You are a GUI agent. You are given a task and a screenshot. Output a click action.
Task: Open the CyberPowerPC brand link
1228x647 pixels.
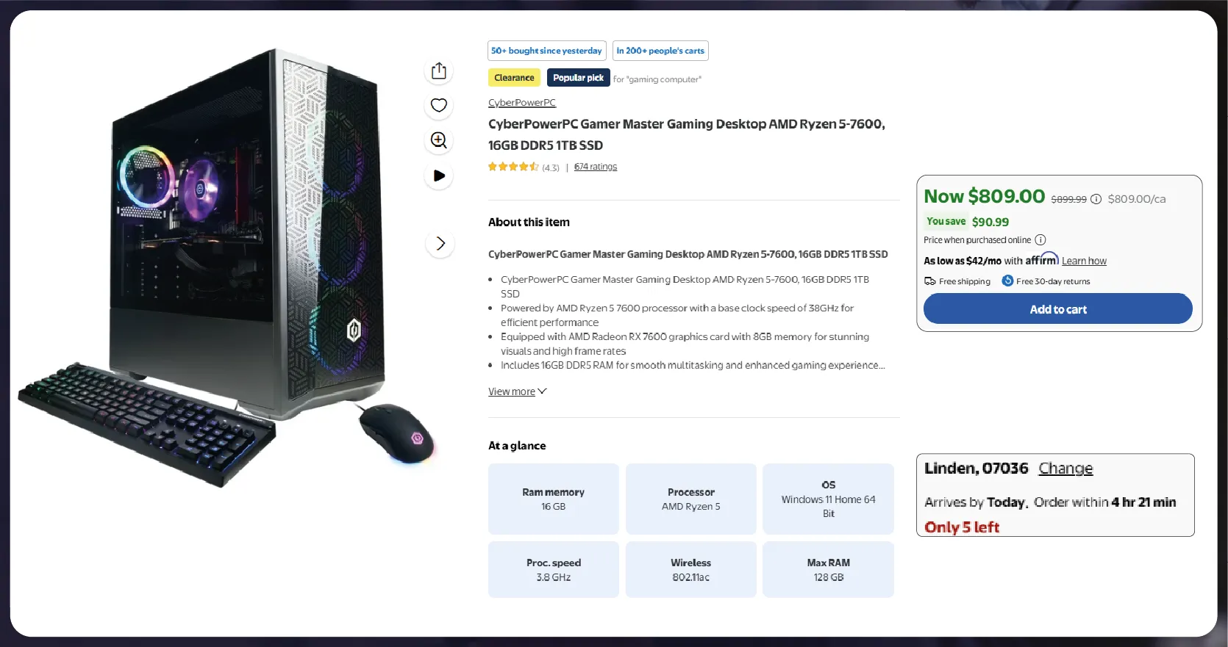pyautogui.click(x=522, y=103)
